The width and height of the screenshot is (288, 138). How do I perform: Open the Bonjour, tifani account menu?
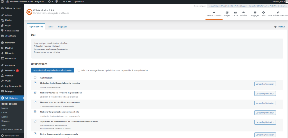(x=276, y=2)
